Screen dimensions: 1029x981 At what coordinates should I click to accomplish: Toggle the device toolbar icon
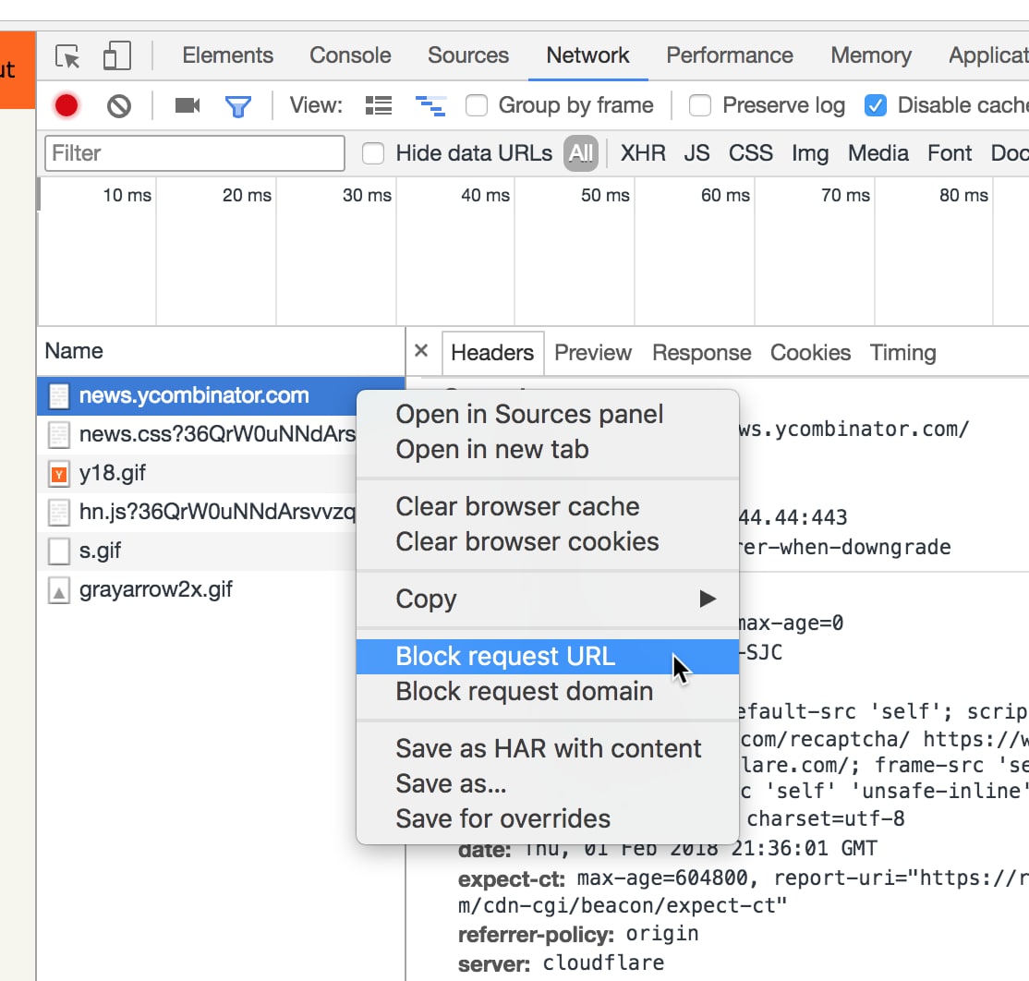coord(117,55)
